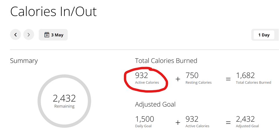Click the Adjusted Goal section heading

[155, 104]
